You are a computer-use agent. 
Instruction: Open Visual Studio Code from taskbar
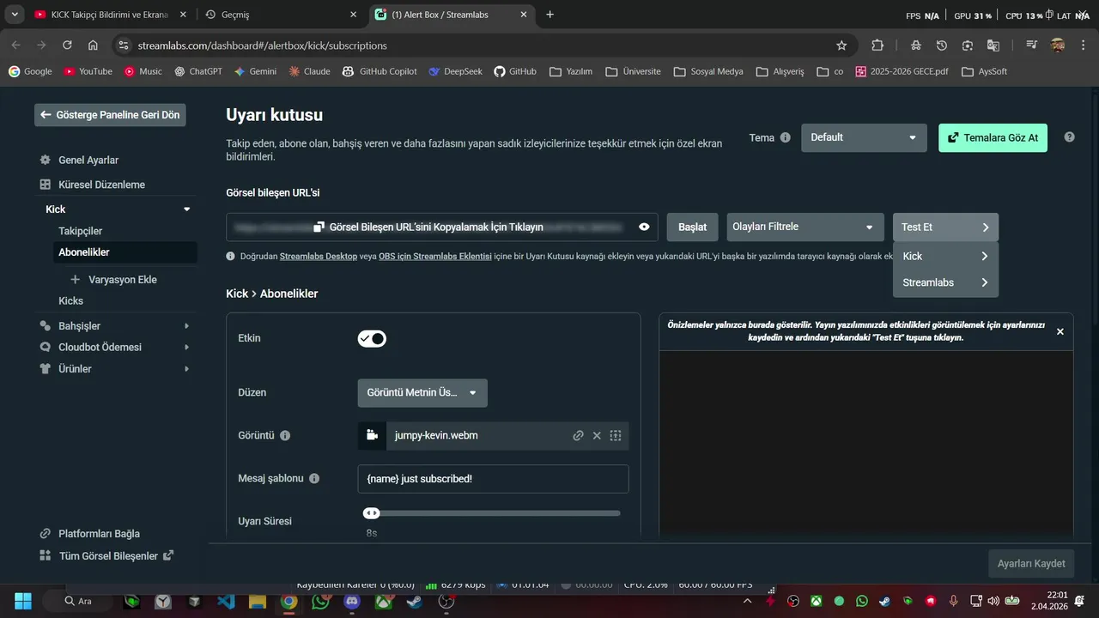point(226,602)
